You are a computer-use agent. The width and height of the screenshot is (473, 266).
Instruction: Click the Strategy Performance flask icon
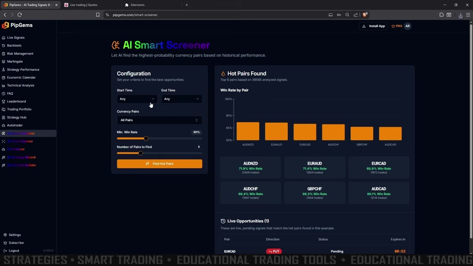pos(3,69)
